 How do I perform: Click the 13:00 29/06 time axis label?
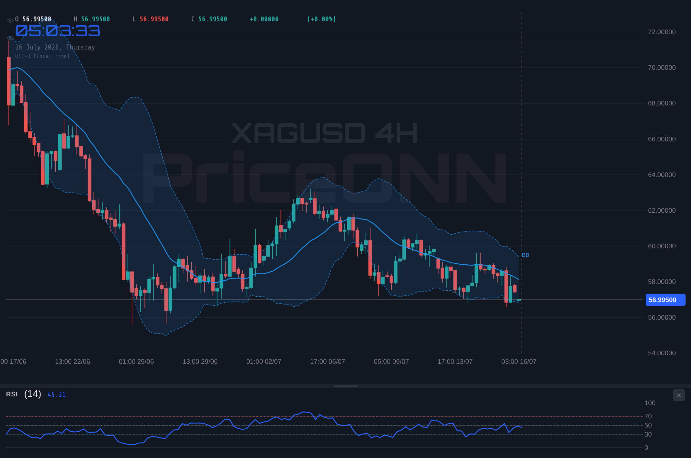[200, 362]
